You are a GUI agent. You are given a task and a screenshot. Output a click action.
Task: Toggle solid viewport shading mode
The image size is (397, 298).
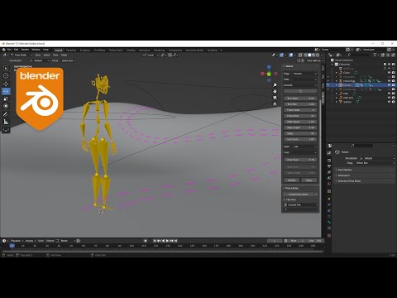(x=309, y=55)
